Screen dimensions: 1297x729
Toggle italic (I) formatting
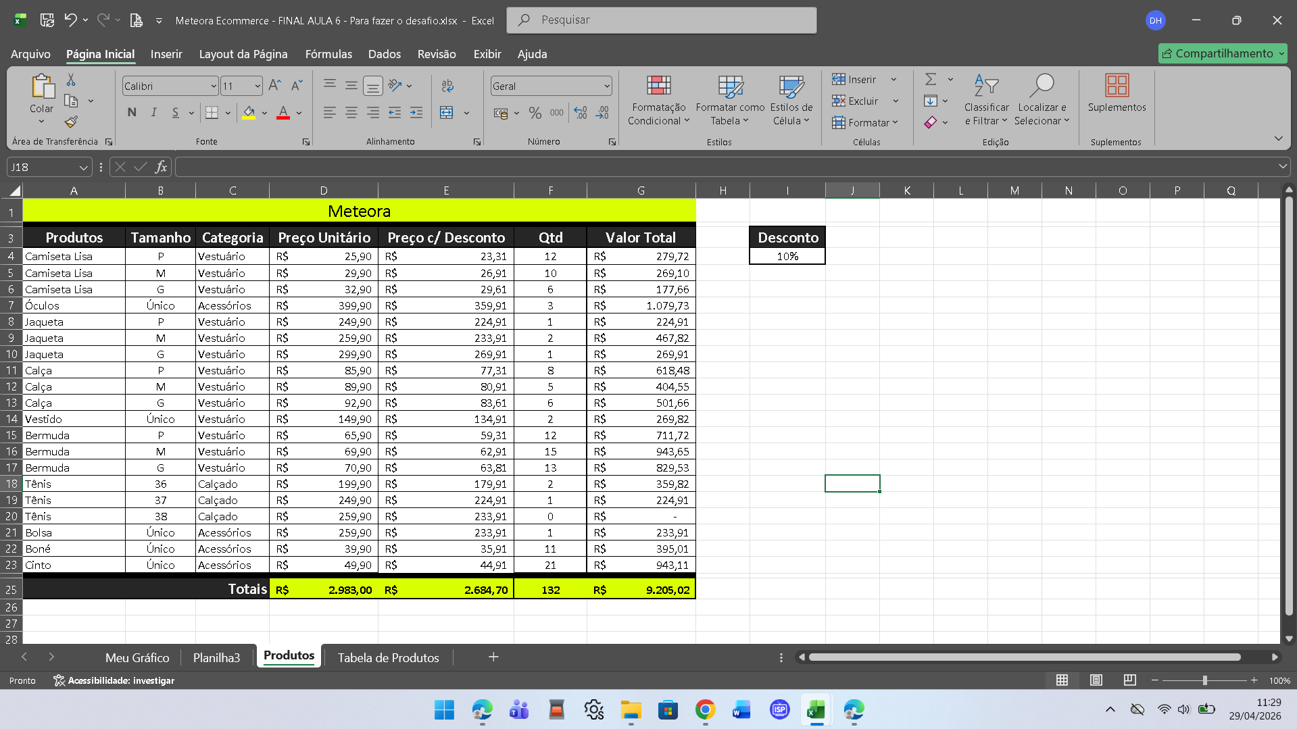153,113
